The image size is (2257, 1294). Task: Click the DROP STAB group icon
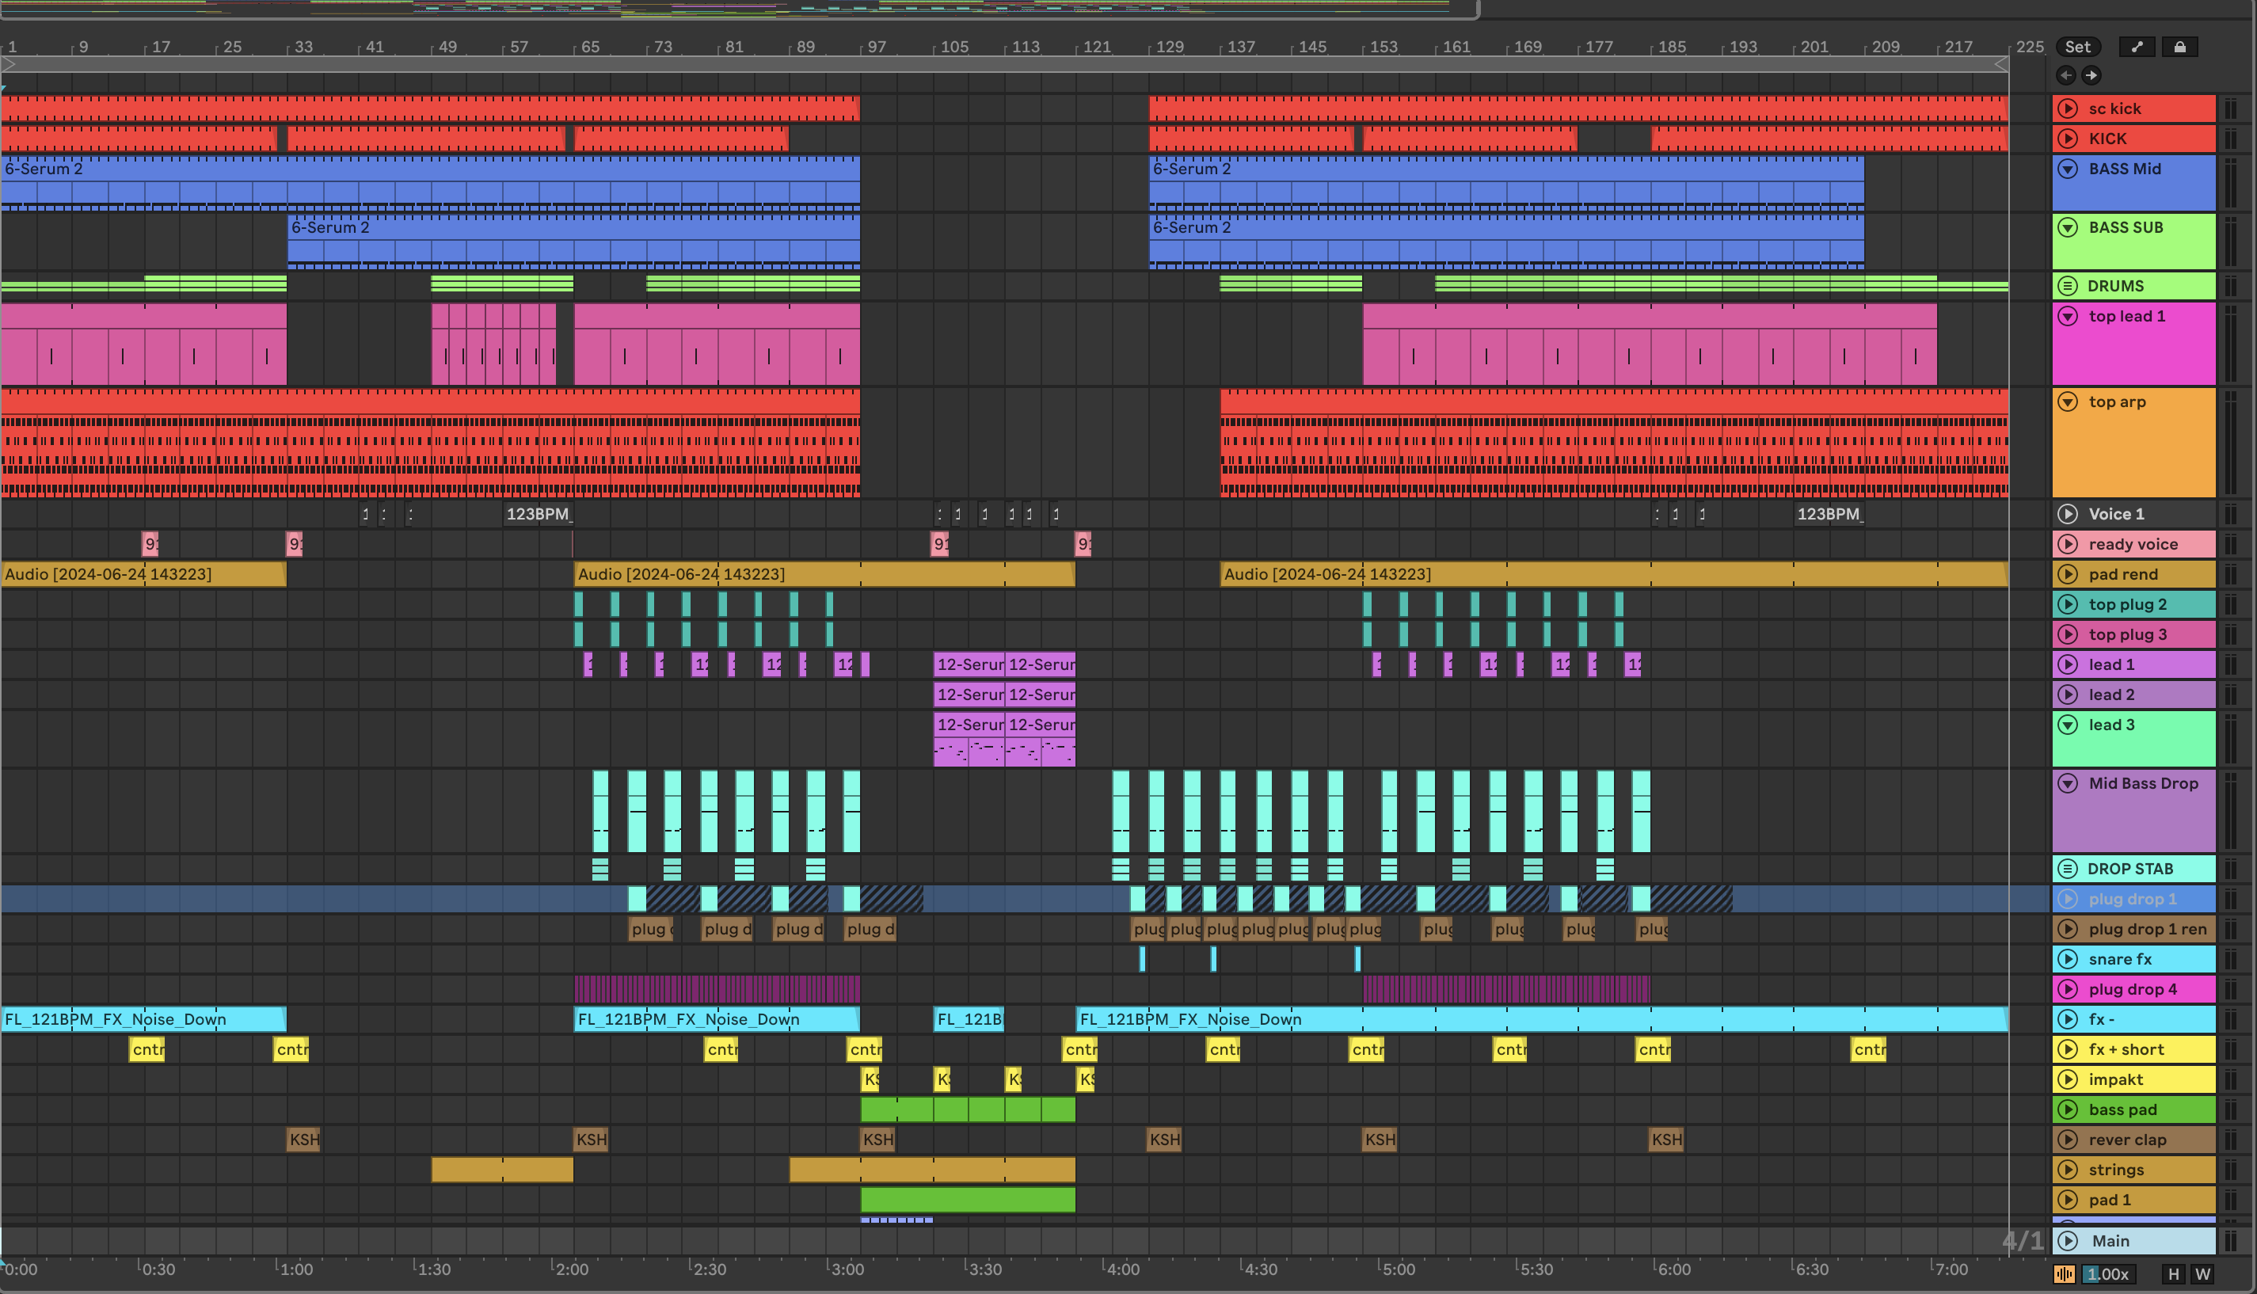[x=2068, y=870]
